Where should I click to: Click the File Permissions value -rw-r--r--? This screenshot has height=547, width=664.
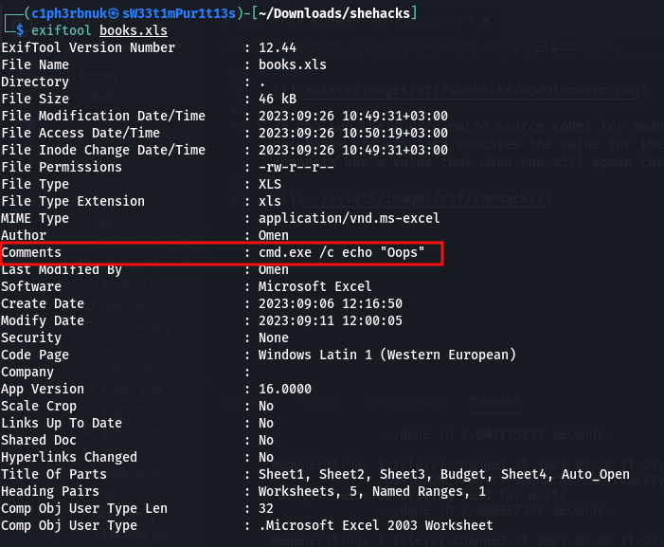[296, 167]
